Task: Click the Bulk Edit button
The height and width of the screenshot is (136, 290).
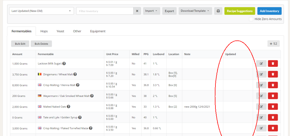Action: [x=20, y=44]
